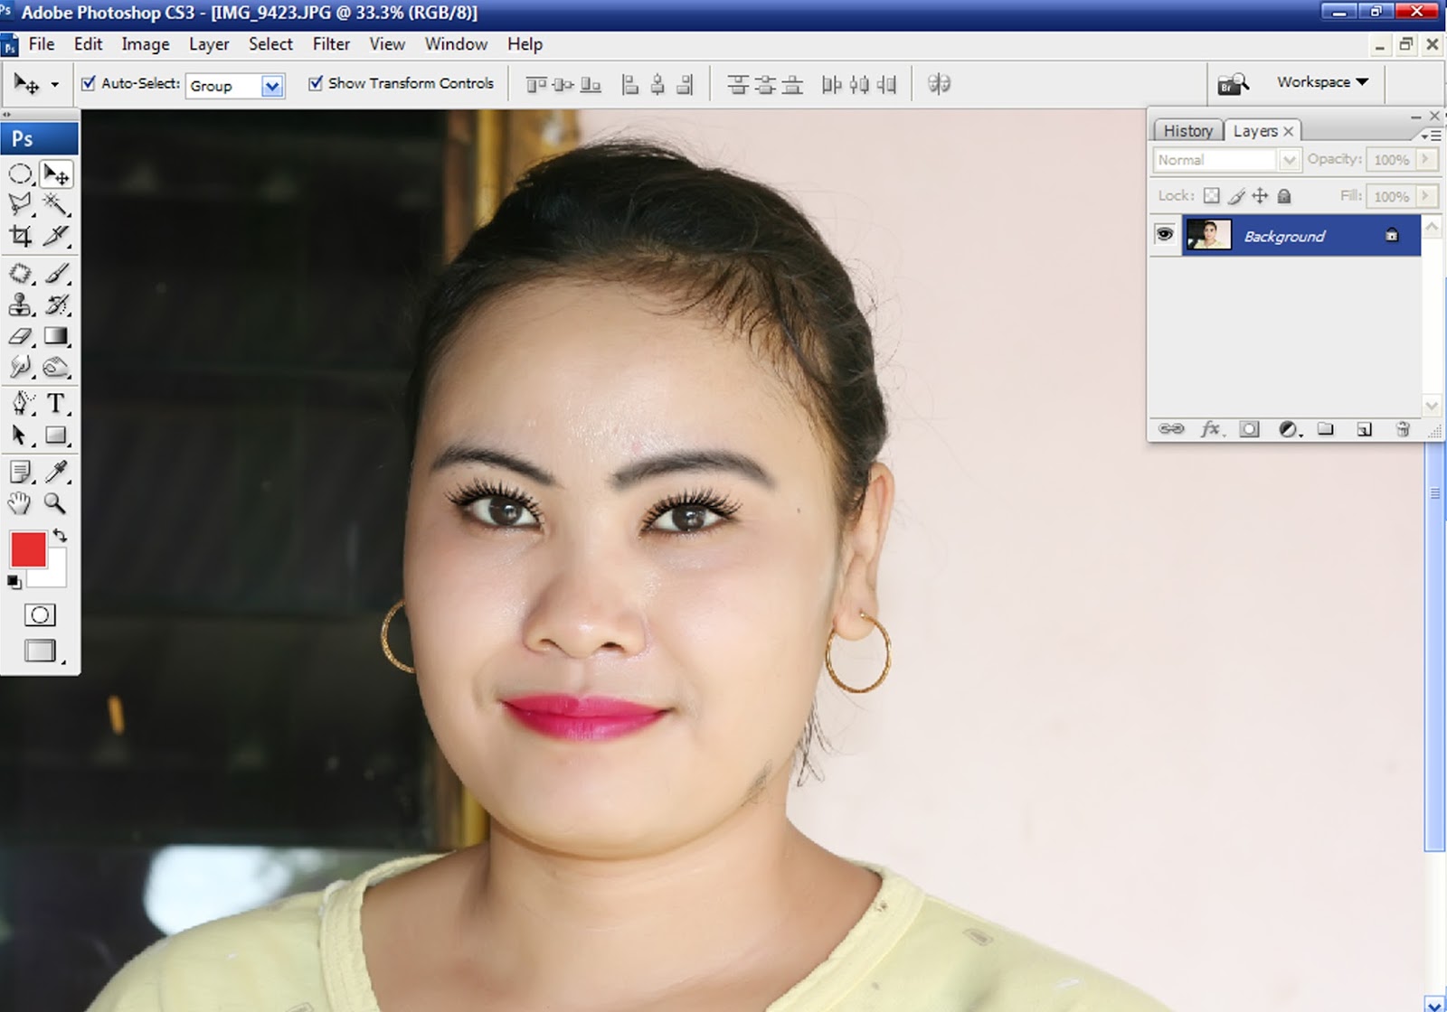The width and height of the screenshot is (1447, 1012).
Task: Open Adobe Bridge from options bar
Action: click(1233, 84)
